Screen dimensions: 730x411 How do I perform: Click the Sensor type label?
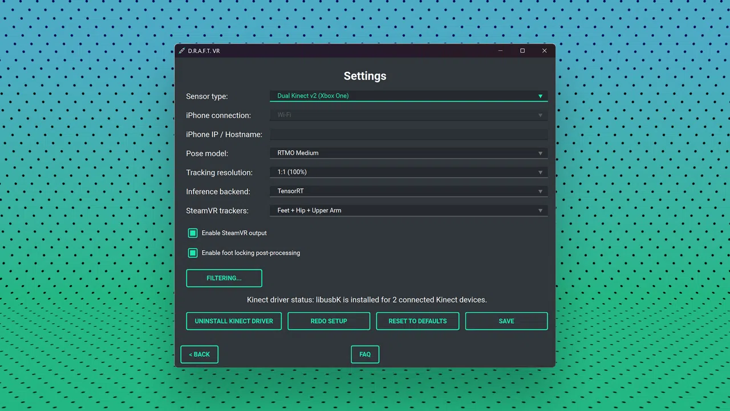(206, 96)
